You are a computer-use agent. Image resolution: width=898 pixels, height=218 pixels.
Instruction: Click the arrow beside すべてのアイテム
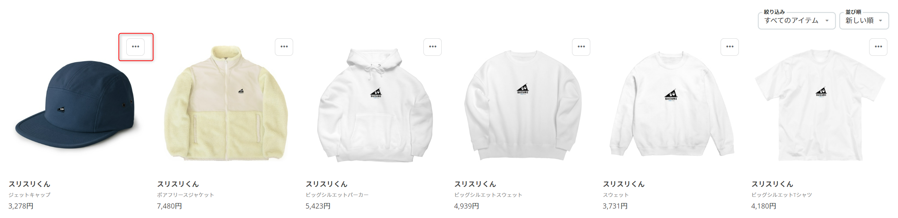[827, 21]
